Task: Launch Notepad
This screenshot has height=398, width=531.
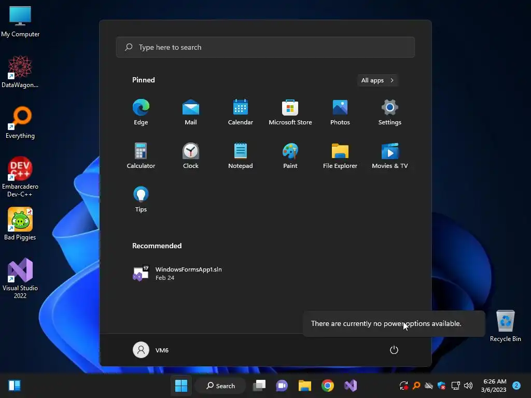Action: pyautogui.click(x=241, y=155)
